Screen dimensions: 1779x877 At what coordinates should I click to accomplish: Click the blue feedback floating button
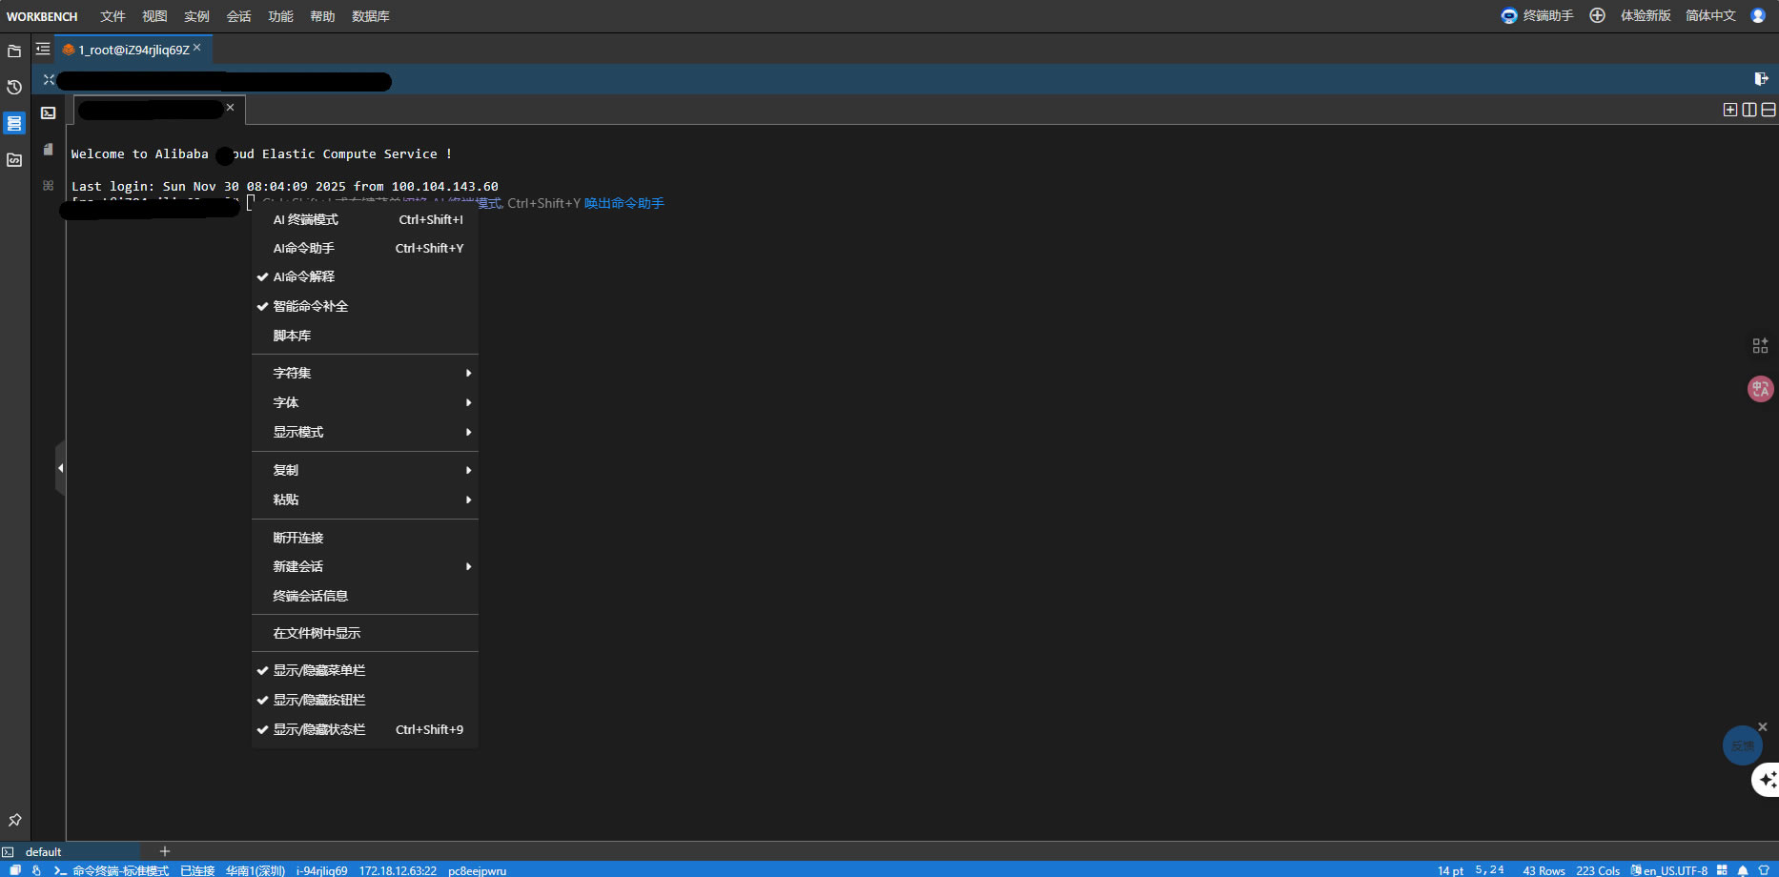click(x=1742, y=745)
